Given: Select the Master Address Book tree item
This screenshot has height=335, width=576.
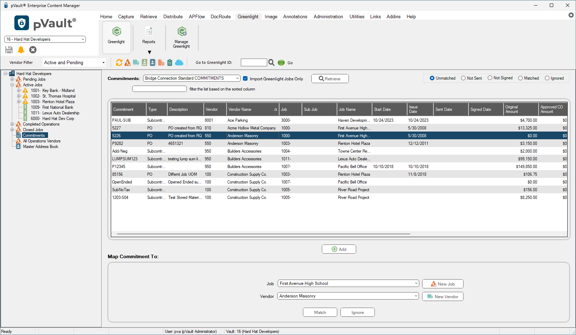Looking at the screenshot, I should coord(41,147).
